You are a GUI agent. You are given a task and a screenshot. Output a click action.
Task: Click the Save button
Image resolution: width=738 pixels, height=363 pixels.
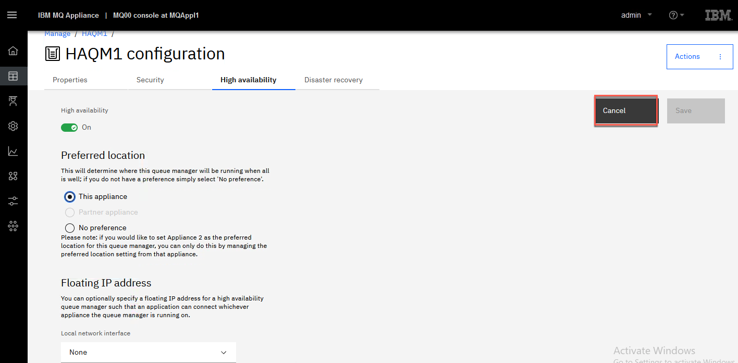coord(696,111)
